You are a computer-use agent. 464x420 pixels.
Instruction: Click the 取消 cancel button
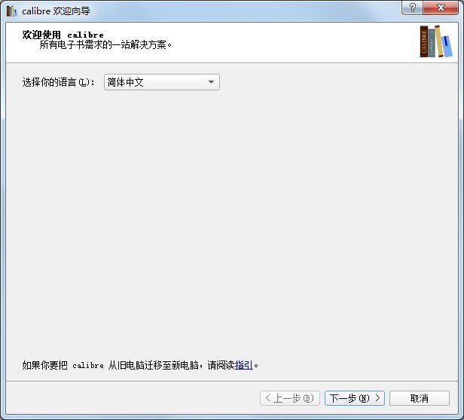[x=420, y=398]
